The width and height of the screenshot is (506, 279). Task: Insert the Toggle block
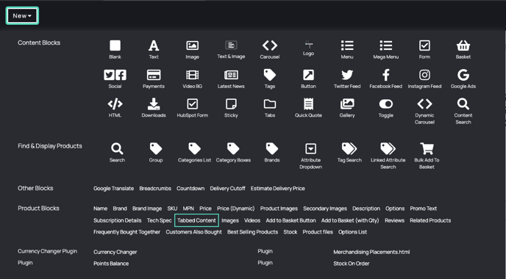pos(386,108)
